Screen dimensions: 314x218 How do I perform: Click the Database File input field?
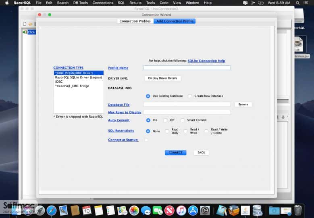pos(187,104)
